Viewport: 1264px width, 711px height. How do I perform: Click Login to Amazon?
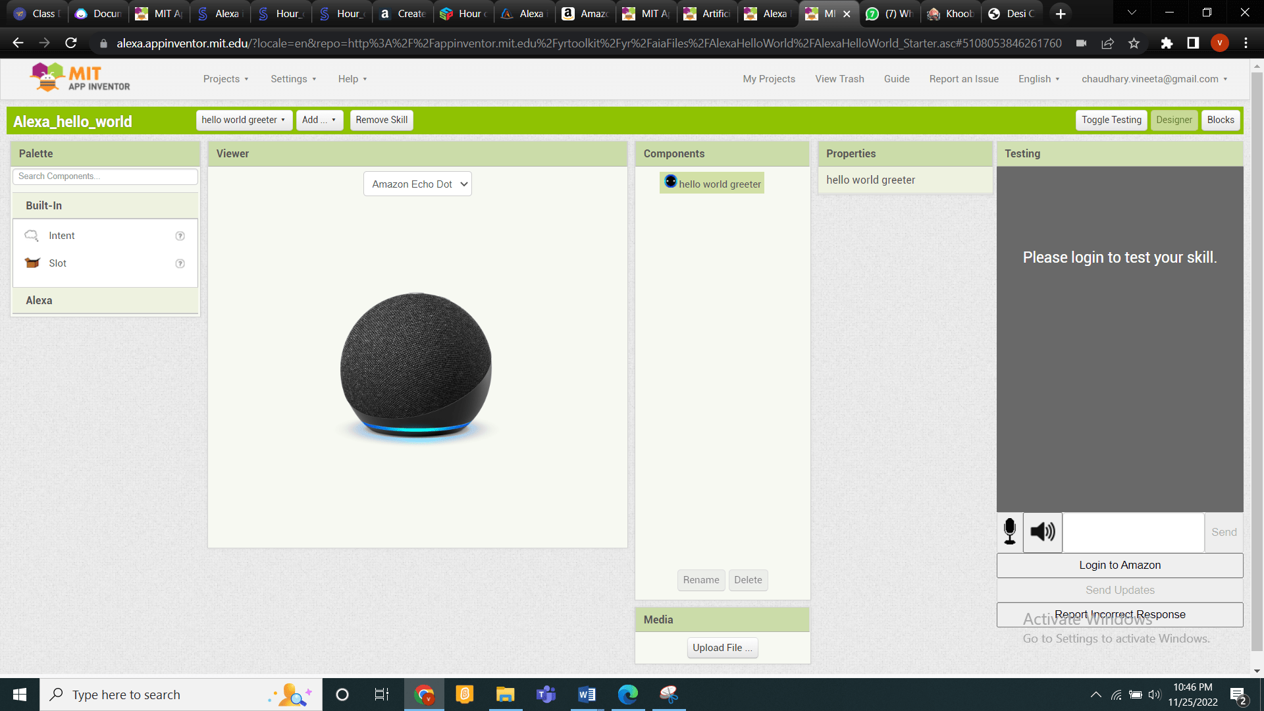pos(1119,565)
